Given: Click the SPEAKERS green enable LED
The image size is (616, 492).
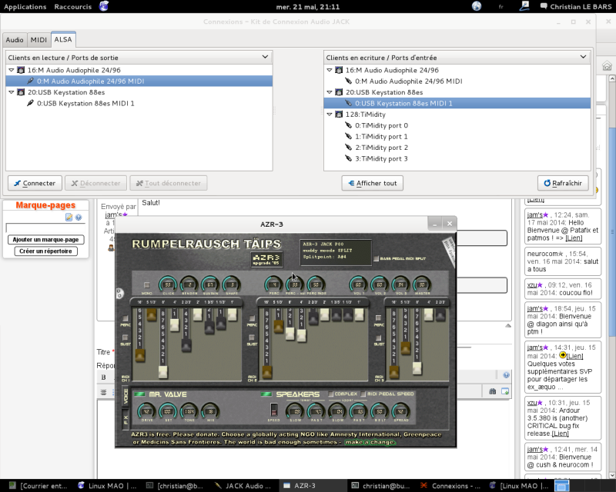Looking at the screenshot, I should click(266, 394).
